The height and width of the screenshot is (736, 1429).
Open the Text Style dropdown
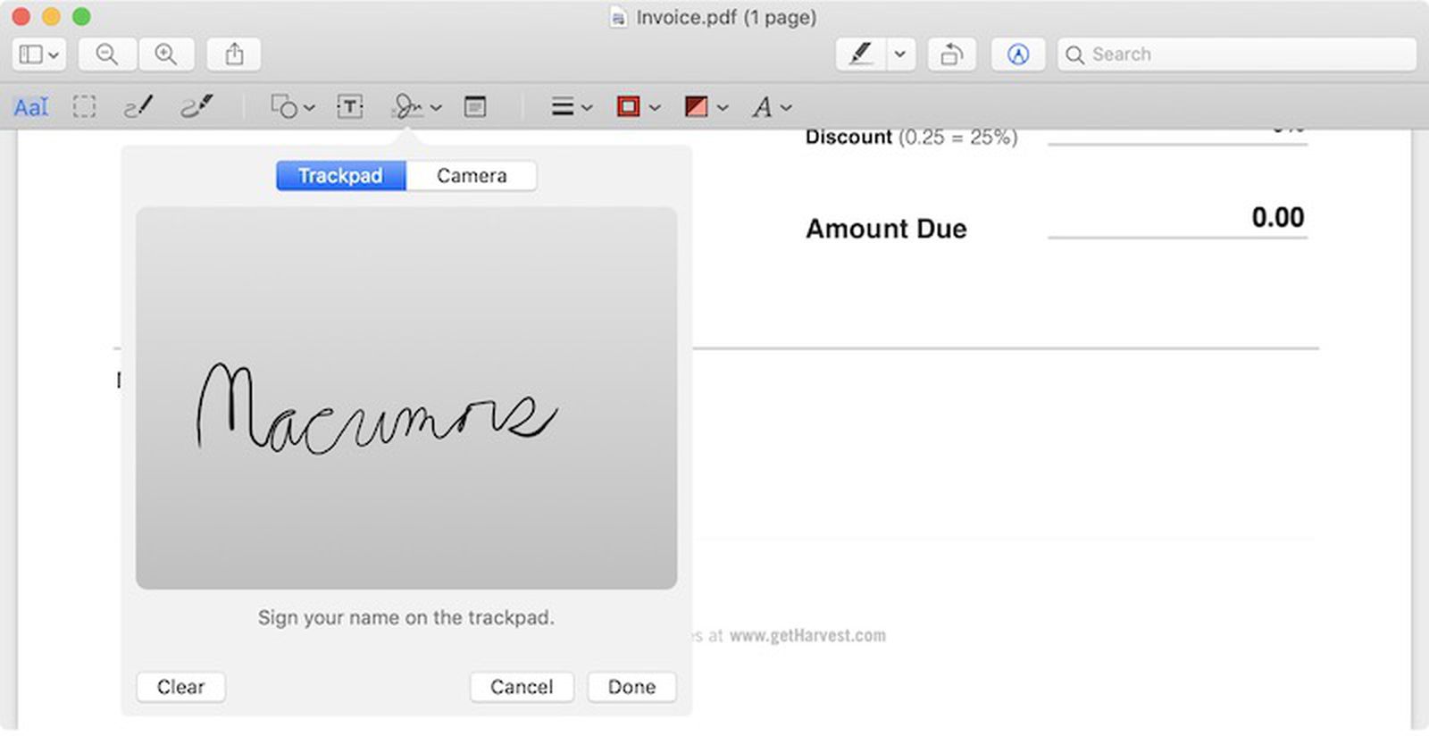click(x=772, y=107)
